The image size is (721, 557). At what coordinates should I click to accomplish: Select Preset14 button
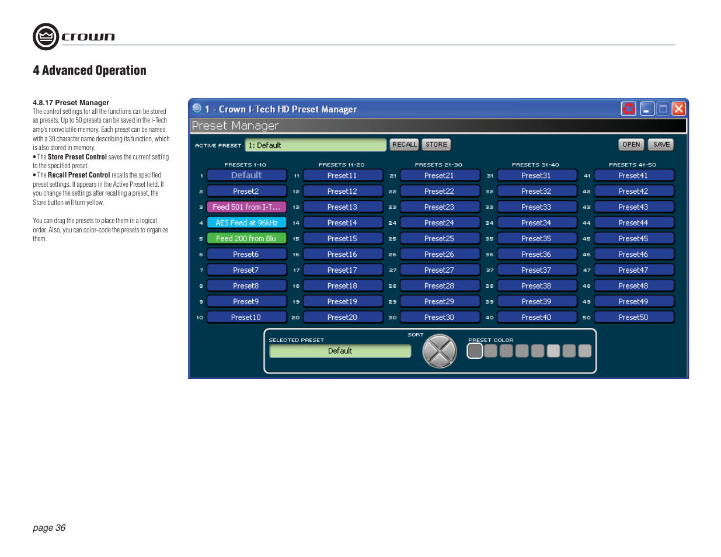[x=343, y=222]
